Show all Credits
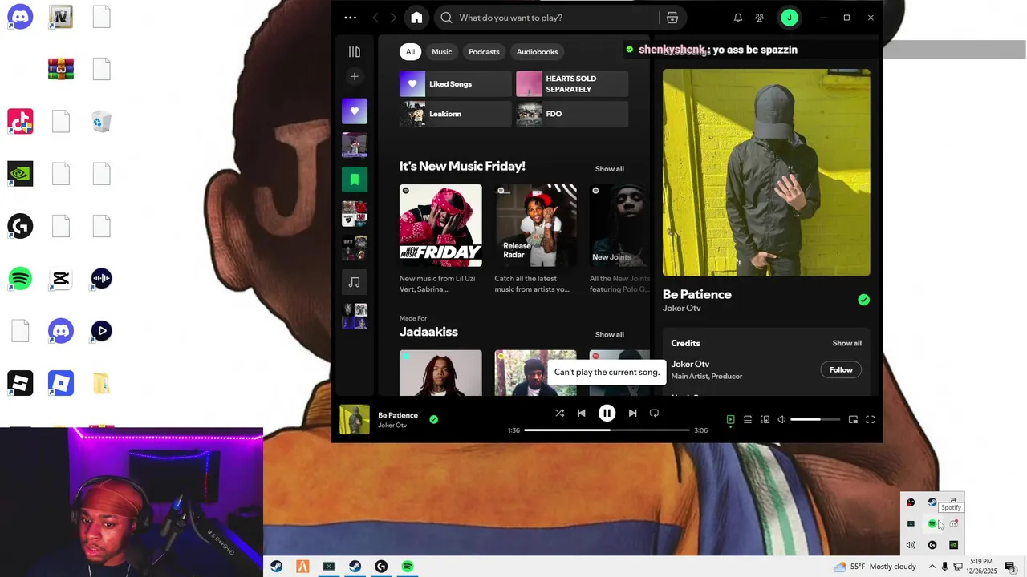Viewport: 1027px width, 577px height. 846,344
